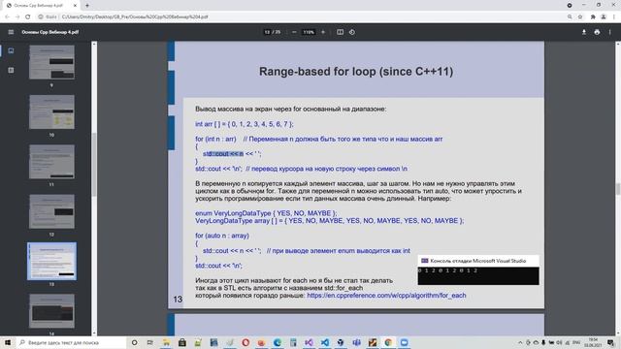Select the Основы Cpp Вебинар 4.pdf browser tab
Image resolution: width=621 pixels, height=349 pixels.
point(41,6)
